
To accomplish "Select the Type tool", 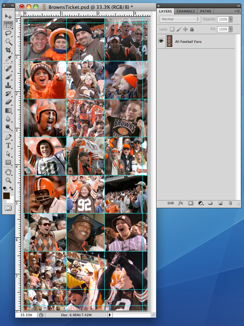I will click(9, 145).
